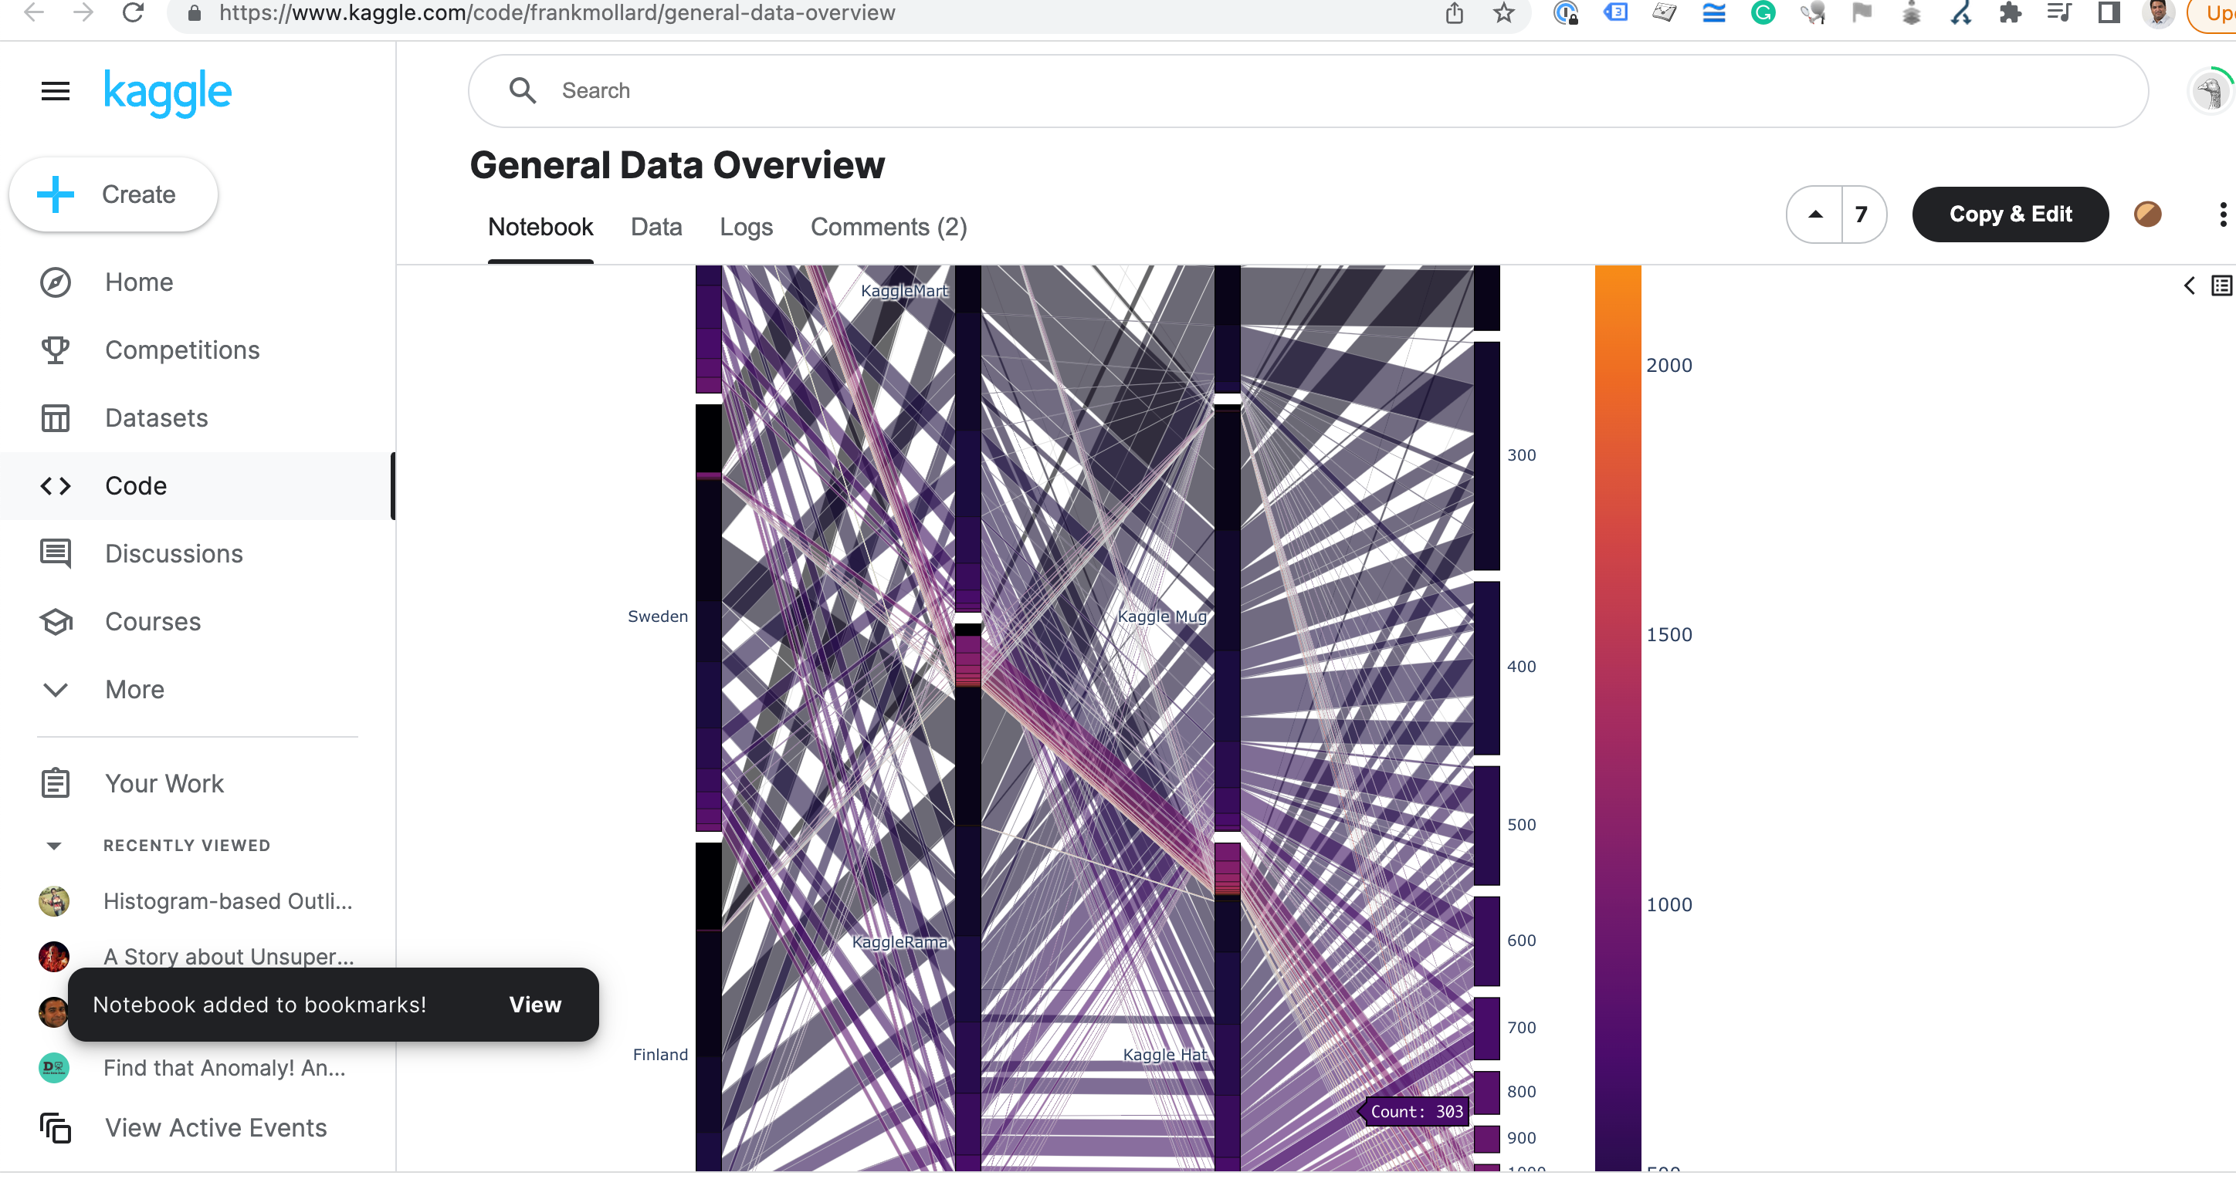Screen dimensions: 2236x1179
Task: Collapse the right side panel chevron
Action: [x=2188, y=286]
